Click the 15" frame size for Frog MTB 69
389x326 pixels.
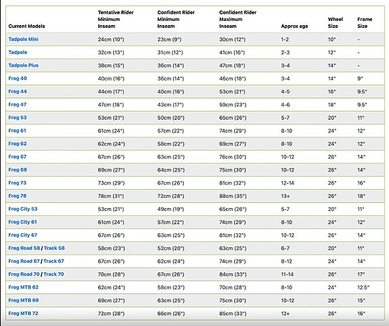point(361,300)
